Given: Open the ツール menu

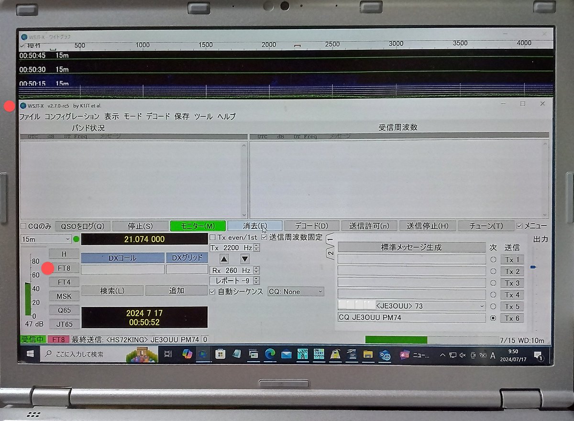Looking at the screenshot, I should pyautogui.click(x=203, y=116).
